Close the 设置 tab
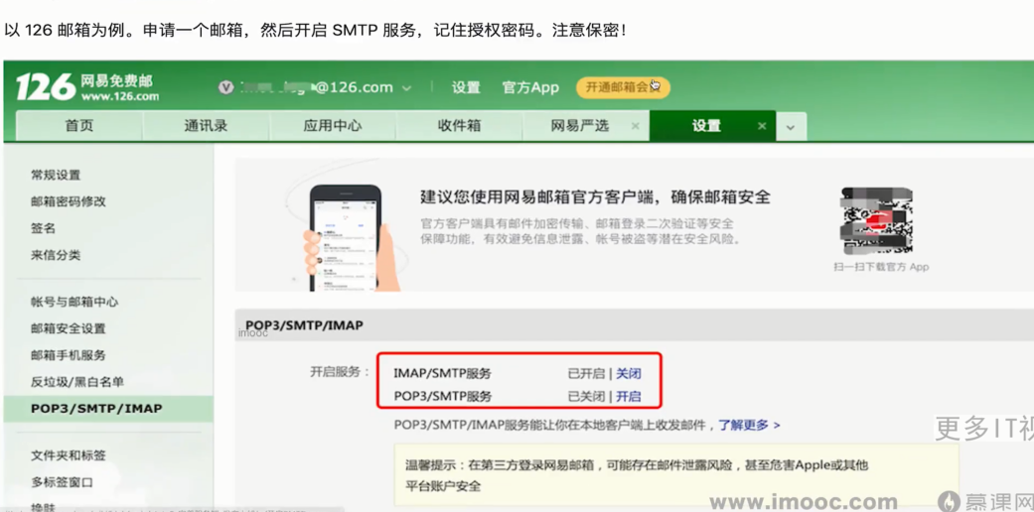 (762, 126)
